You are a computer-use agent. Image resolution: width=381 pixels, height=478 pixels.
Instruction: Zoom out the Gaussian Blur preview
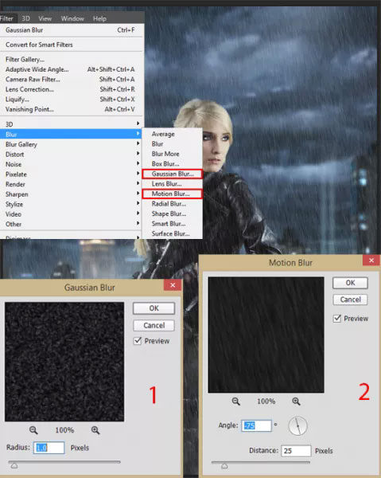(x=33, y=430)
